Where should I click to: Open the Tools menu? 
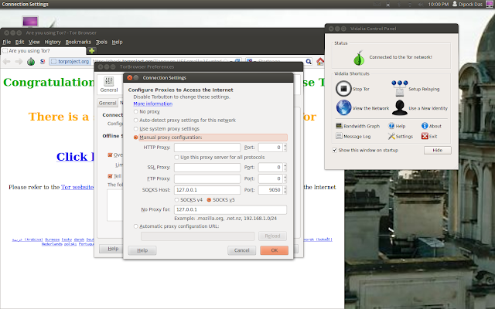[x=101, y=42]
